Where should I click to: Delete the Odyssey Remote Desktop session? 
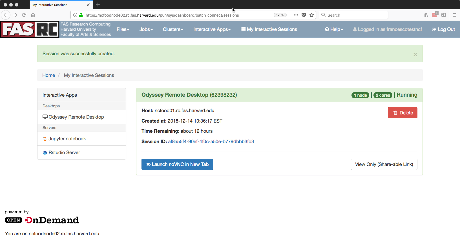click(x=402, y=113)
